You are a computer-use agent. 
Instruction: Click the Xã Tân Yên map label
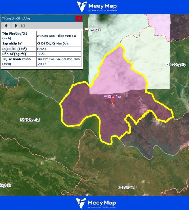(x=127, y=188)
